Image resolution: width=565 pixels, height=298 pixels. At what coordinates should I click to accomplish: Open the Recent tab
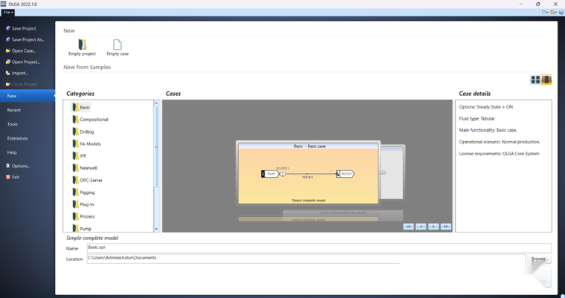[x=14, y=110]
